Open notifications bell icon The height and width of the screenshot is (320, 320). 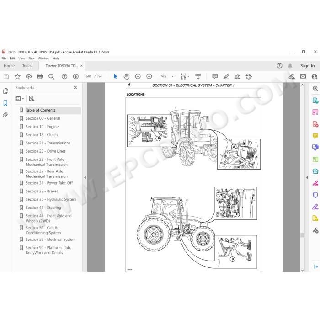click(290, 66)
